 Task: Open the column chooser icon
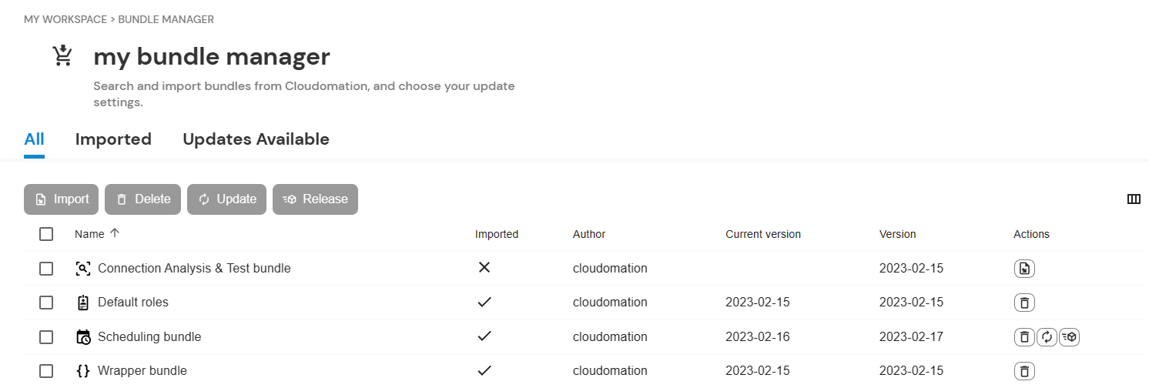click(x=1134, y=199)
